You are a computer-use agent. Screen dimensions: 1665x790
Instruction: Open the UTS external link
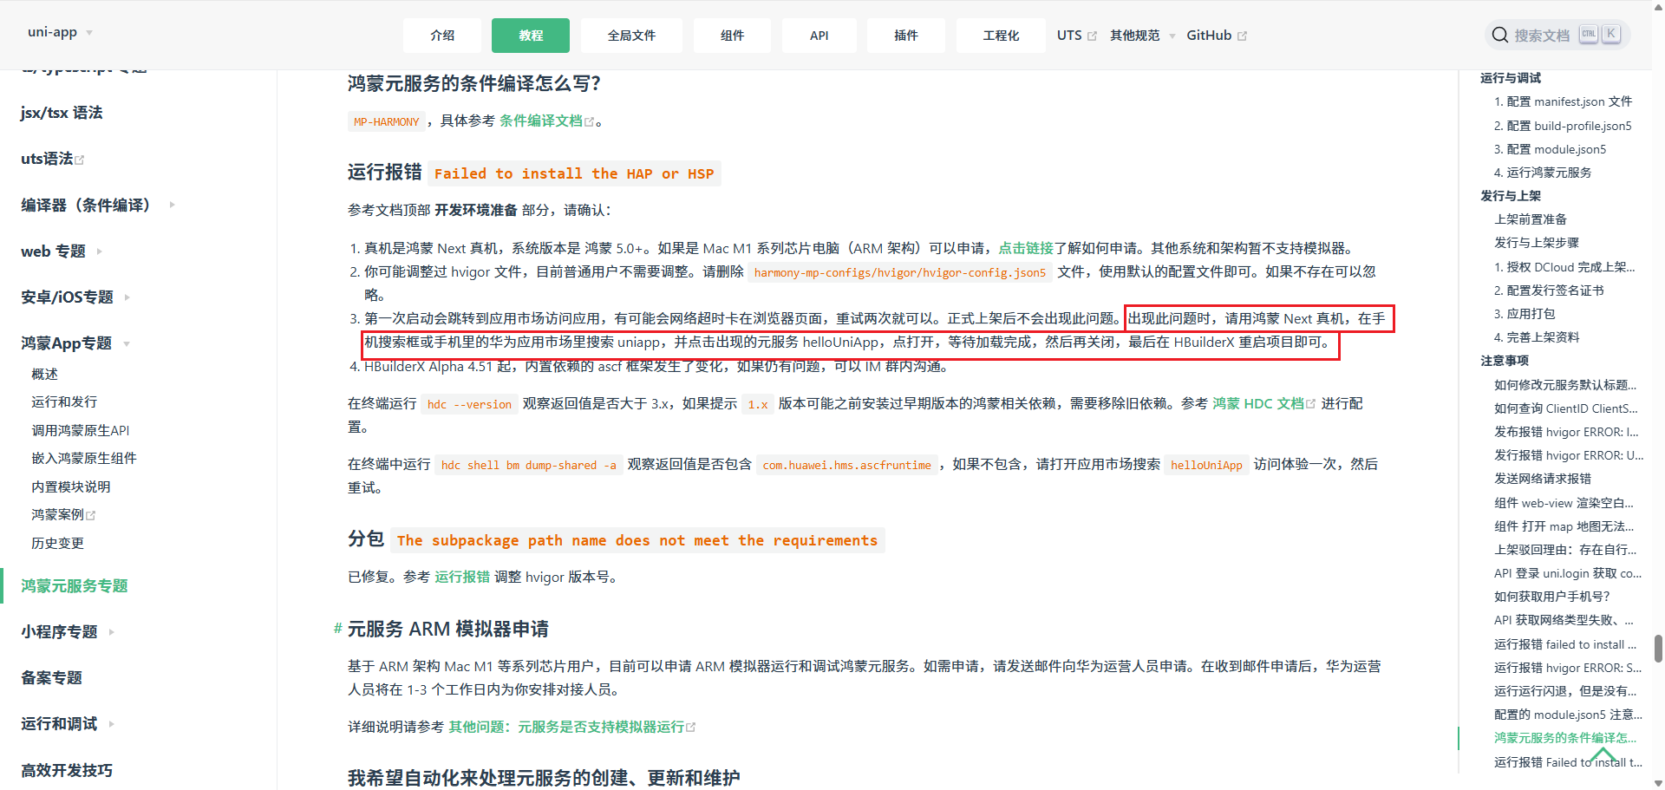click(1076, 36)
